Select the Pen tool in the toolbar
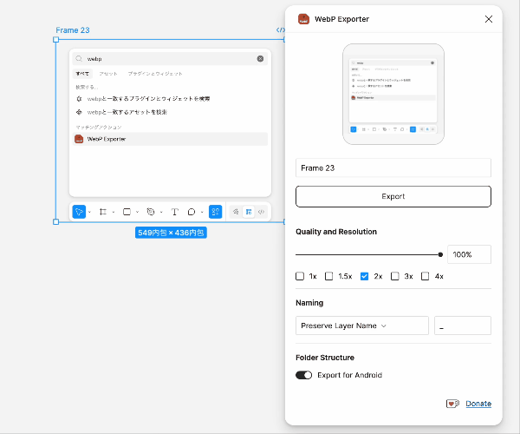 point(151,212)
